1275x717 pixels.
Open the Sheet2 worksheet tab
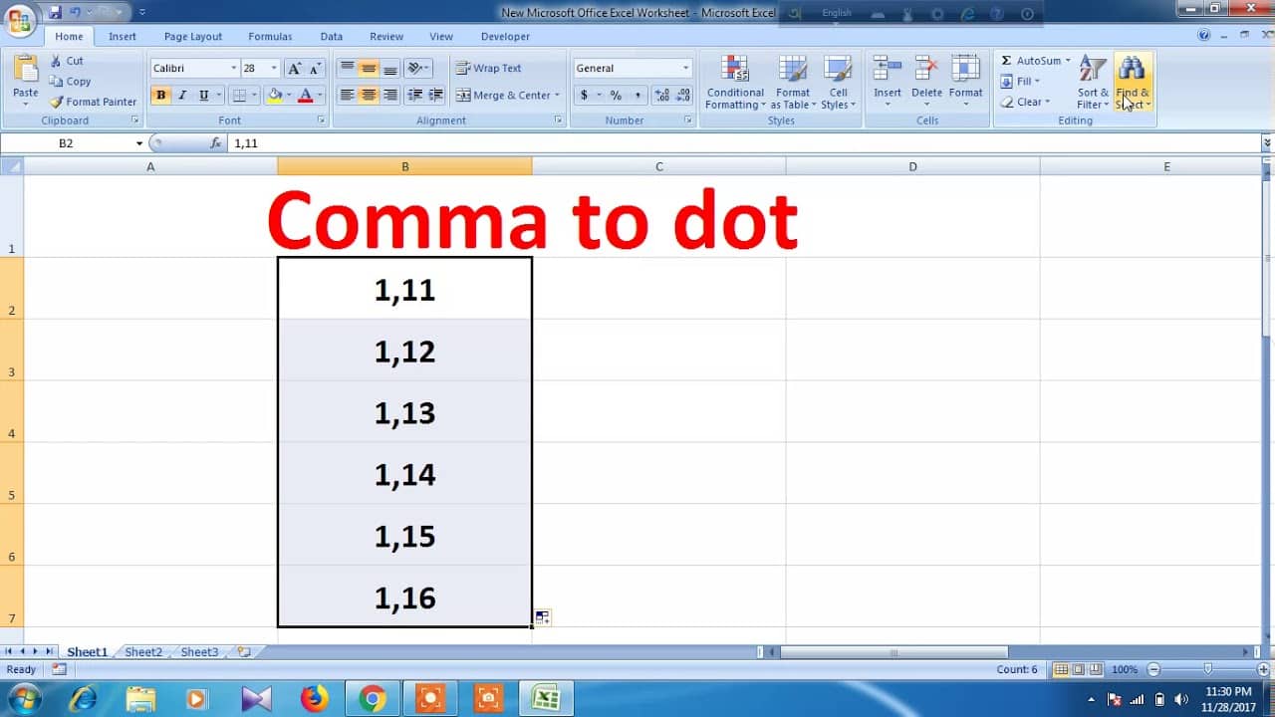coord(142,651)
